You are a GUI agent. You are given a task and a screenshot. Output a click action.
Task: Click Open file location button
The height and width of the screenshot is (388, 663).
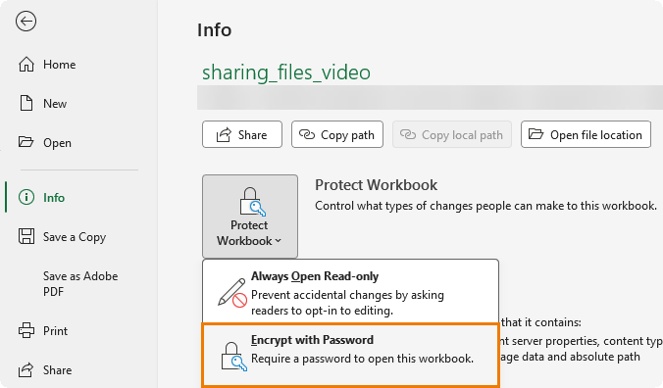[x=586, y=134]
